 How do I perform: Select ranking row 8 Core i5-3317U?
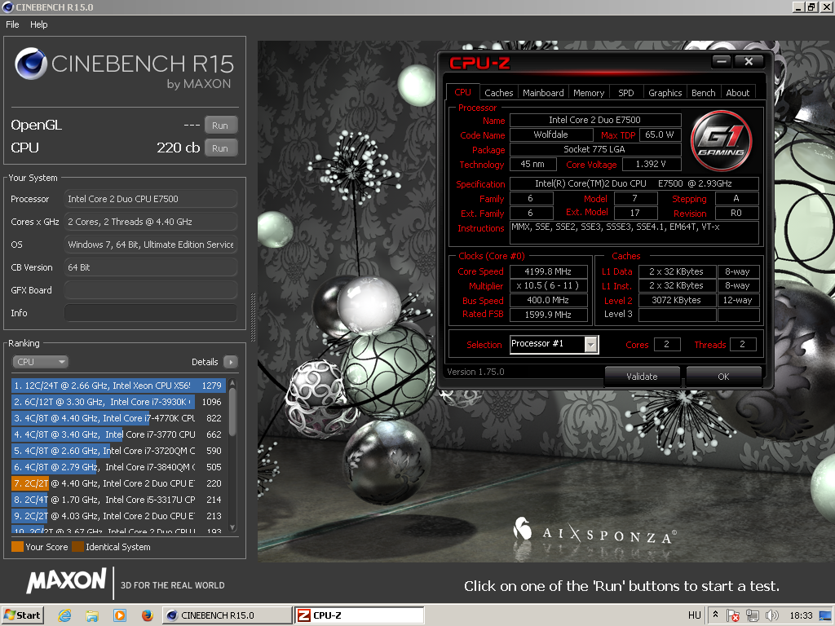[118, 500]
